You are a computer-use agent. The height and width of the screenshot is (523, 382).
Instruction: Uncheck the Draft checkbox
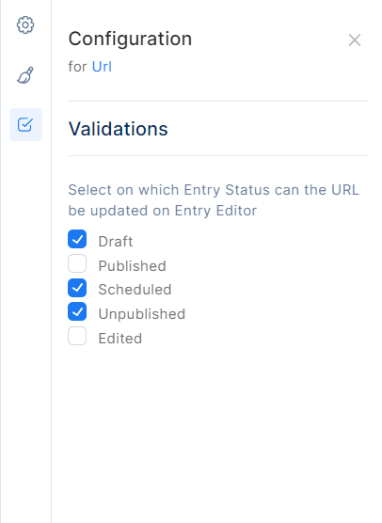pyautogui.click(x=77, y=239)
